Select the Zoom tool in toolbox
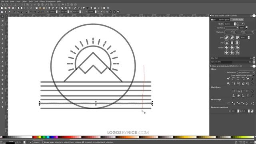 coord(2,30)
